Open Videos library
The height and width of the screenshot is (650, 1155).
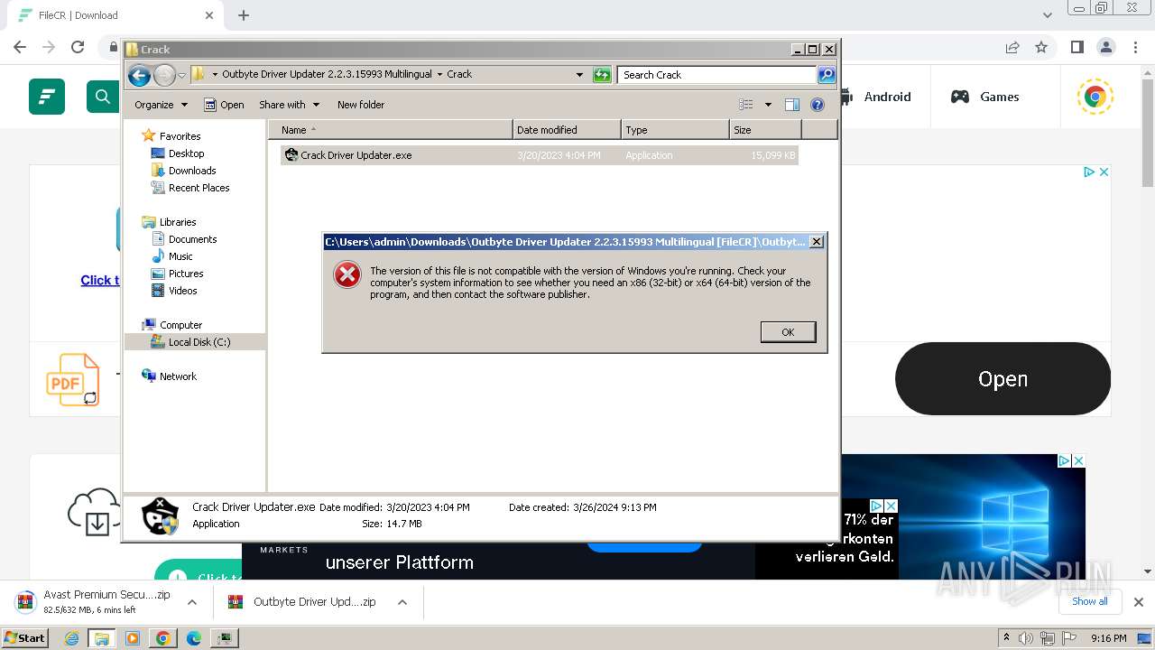(182, 291)
